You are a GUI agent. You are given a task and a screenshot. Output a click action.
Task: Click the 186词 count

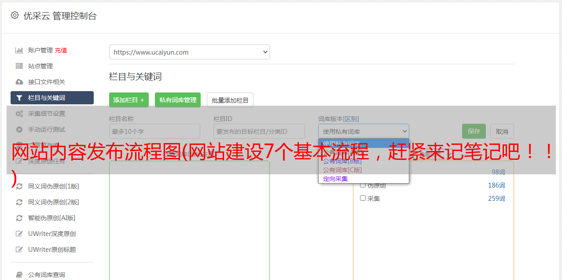[496, 185]
